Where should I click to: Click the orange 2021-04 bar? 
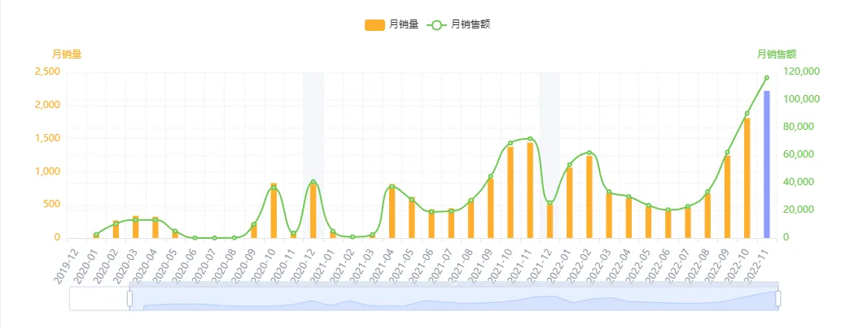point(392,211)
